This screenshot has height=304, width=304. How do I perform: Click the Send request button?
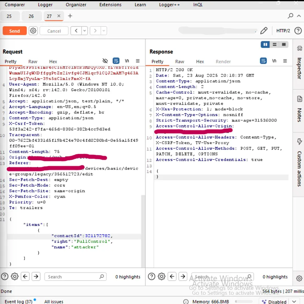click(14, 31)
